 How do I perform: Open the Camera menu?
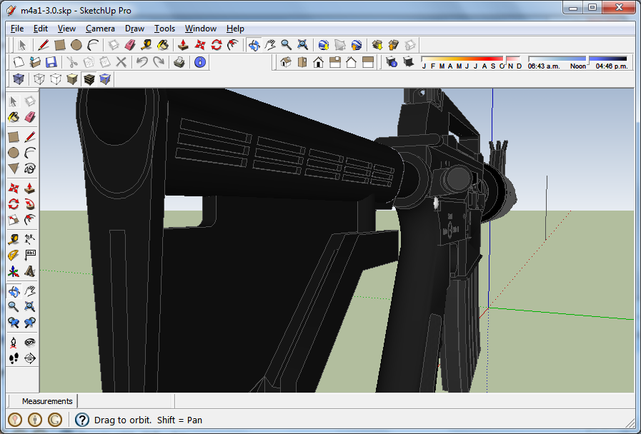(100, 29)
